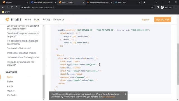Image resolution: width=179 pixels, height=101 pixels.
Task: Select the React example
Action: [10, 77]
